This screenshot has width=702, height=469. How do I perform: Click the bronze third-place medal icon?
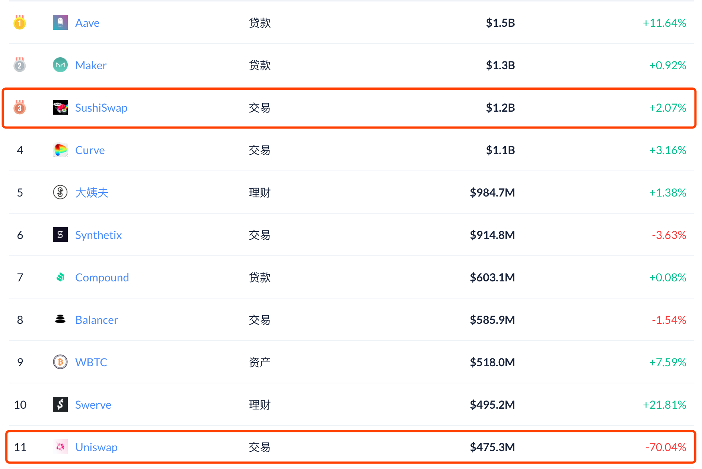[19, 107]
